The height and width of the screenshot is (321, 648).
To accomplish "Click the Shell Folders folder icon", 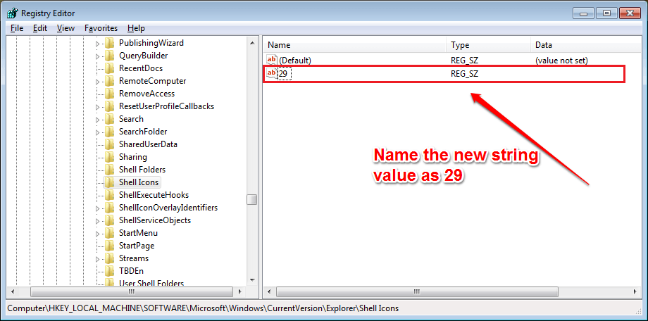I will (x=109, y=170).
